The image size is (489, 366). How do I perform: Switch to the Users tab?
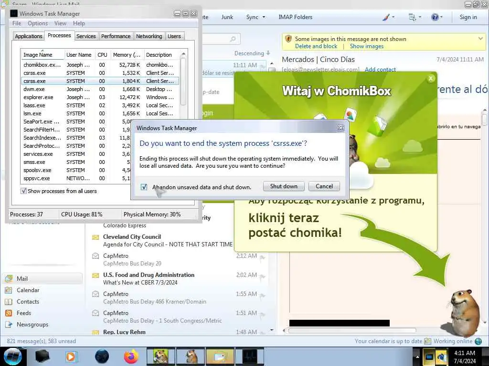[x=174, y=36]
